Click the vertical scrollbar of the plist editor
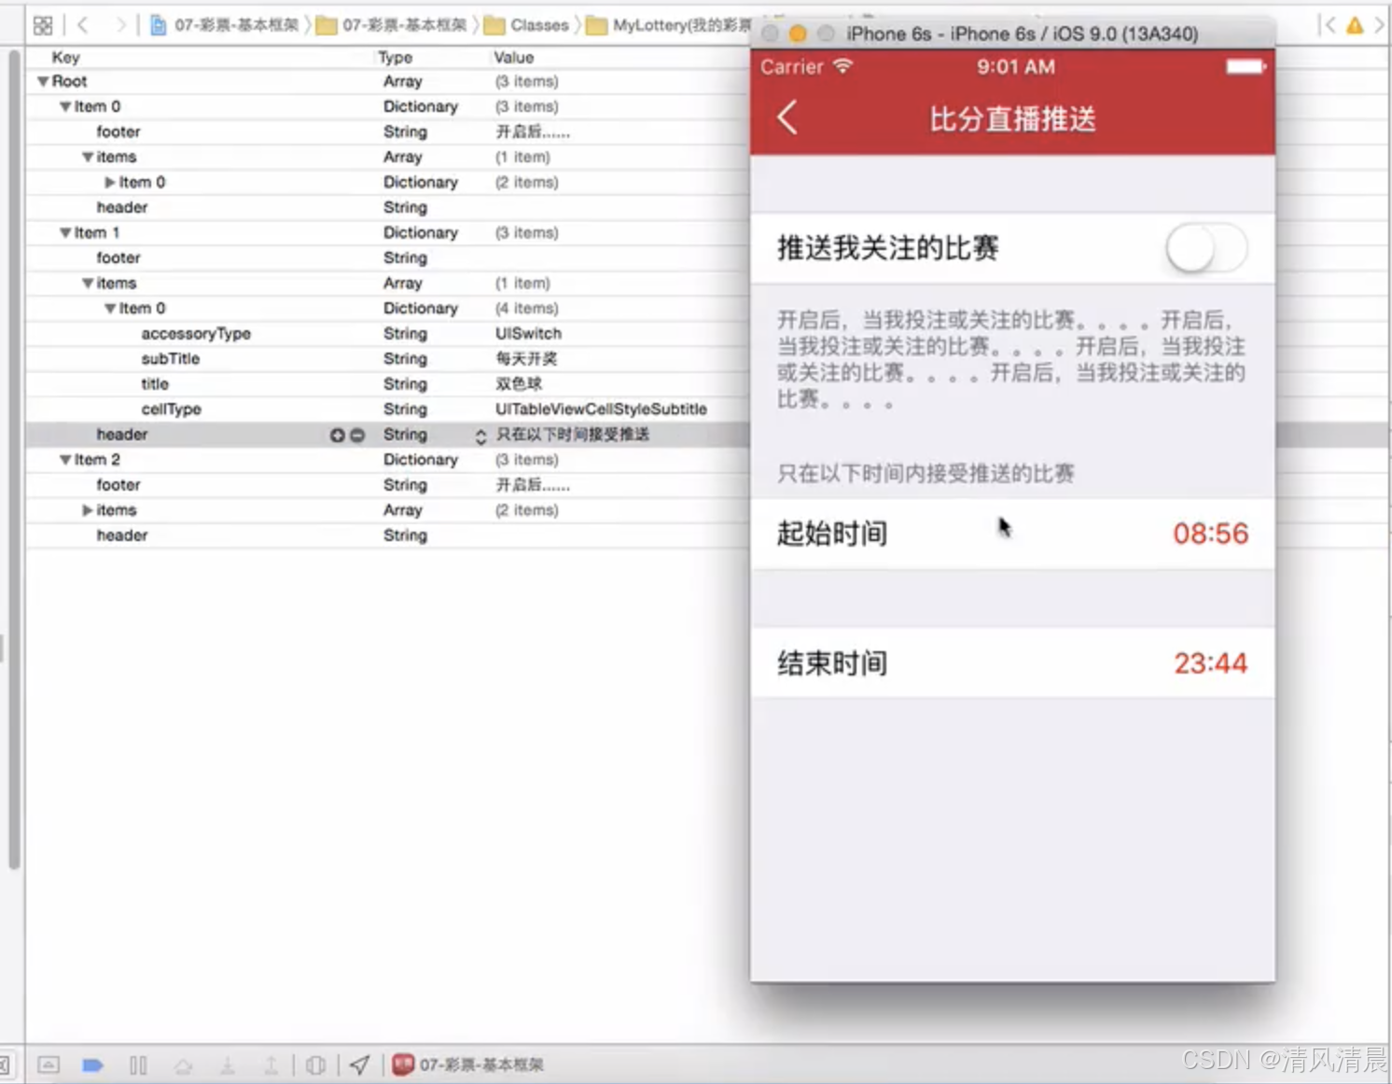The height and width of the screenshot is (1084, 1392). click(13, 461)
